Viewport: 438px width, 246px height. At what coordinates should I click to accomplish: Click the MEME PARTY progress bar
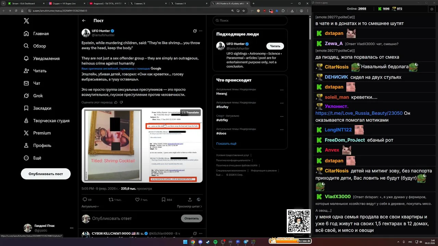pyautogui.click(x=290, y=241)
